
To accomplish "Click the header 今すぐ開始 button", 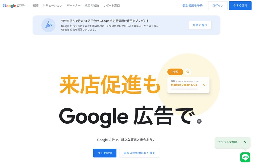I will coord(240,6).
